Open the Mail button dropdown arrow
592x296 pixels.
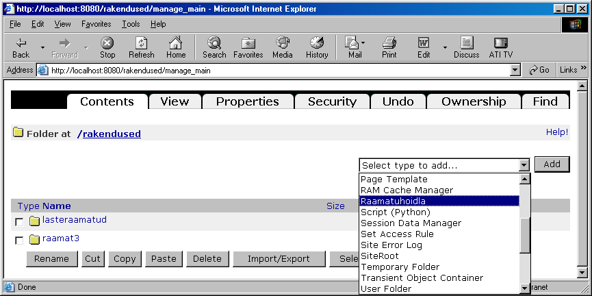(363, 42)
